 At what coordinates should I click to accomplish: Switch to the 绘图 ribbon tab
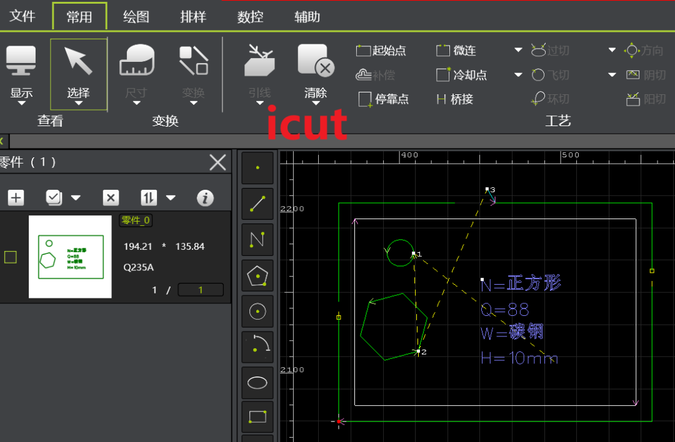136,16
